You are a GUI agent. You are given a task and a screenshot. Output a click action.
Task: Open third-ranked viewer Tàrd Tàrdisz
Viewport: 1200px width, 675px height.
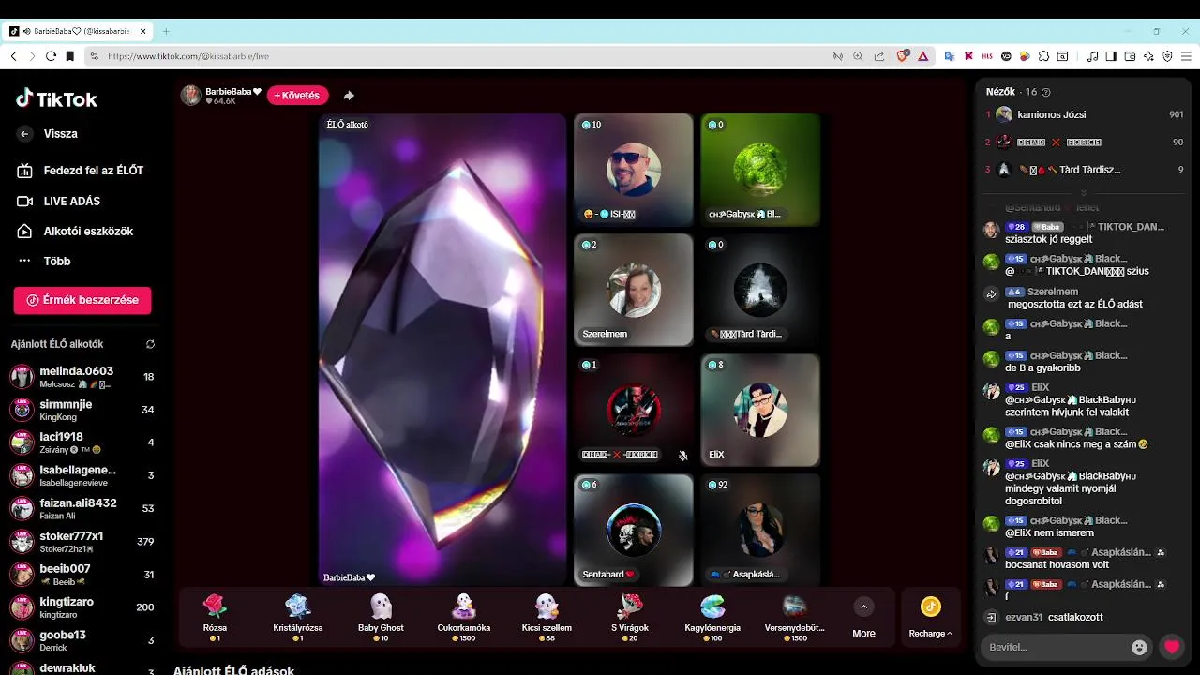[x=1084, y=170]
